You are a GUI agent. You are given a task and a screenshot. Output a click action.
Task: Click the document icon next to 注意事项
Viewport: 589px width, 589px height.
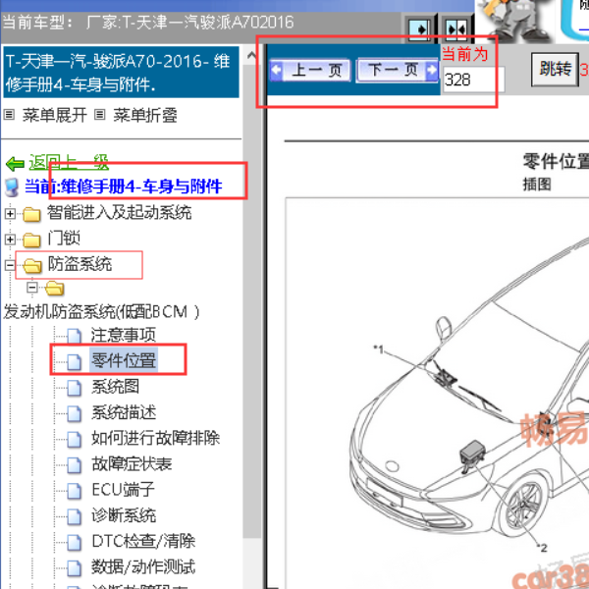74,336
